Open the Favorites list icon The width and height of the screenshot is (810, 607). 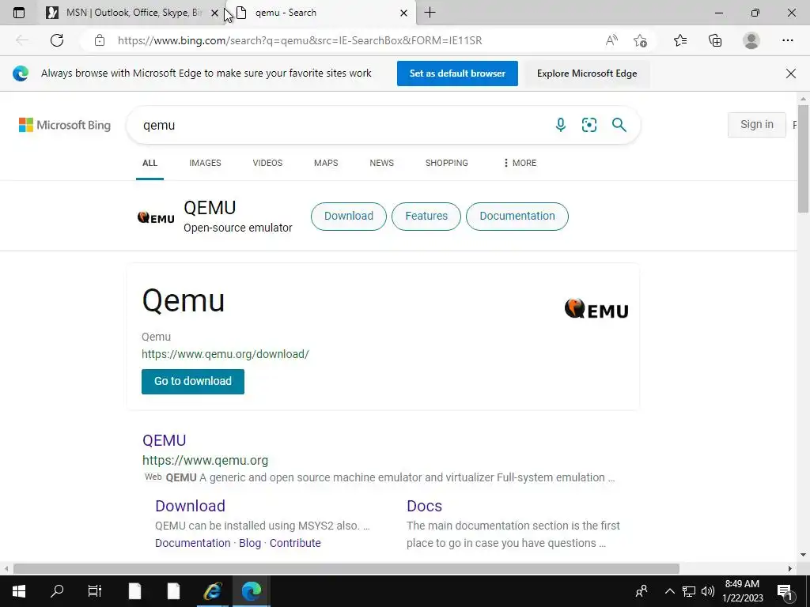(x=680, y=40)
